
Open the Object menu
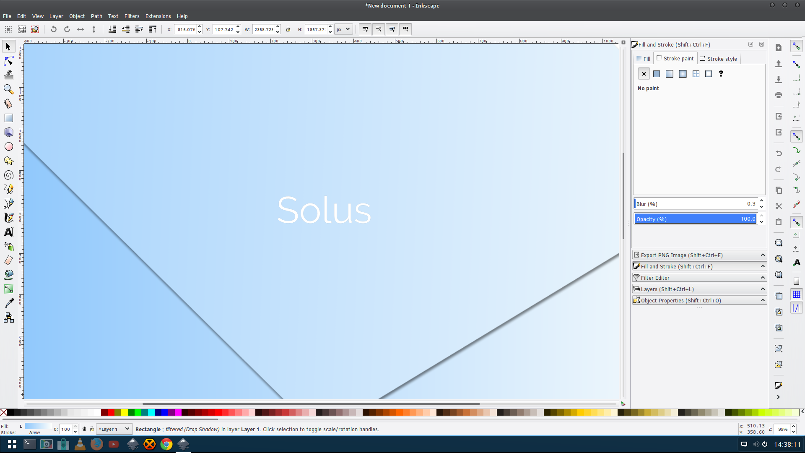point(77,16)
